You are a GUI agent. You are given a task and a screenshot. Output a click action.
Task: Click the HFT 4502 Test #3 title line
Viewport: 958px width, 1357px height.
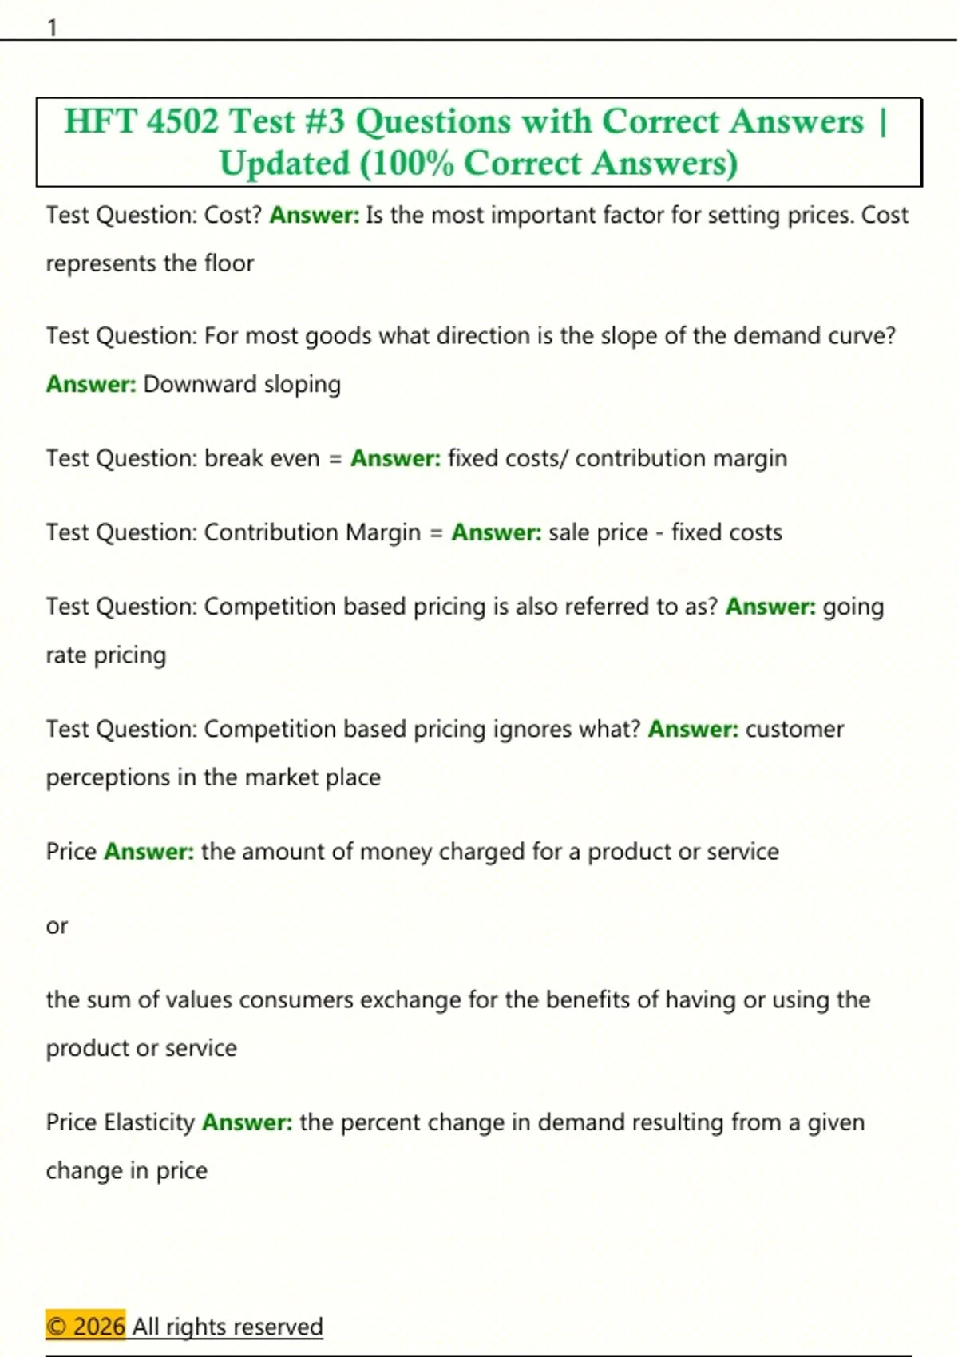tap(476, 121)
